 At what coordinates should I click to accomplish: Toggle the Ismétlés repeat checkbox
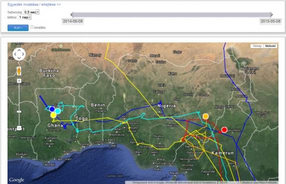(32, 27)
